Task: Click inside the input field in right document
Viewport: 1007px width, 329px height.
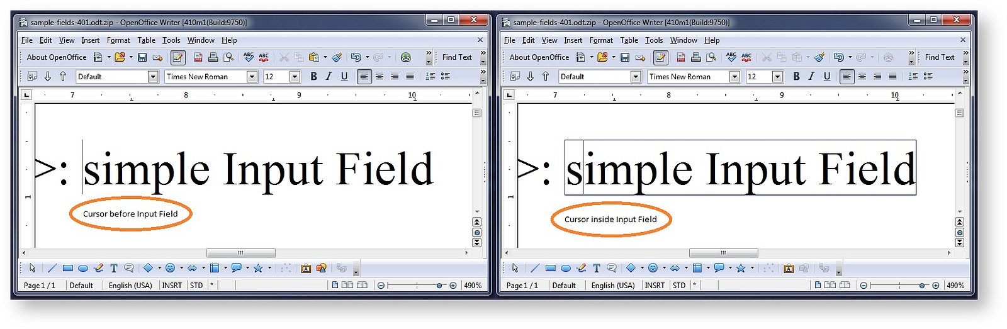Action: point(740,168)
